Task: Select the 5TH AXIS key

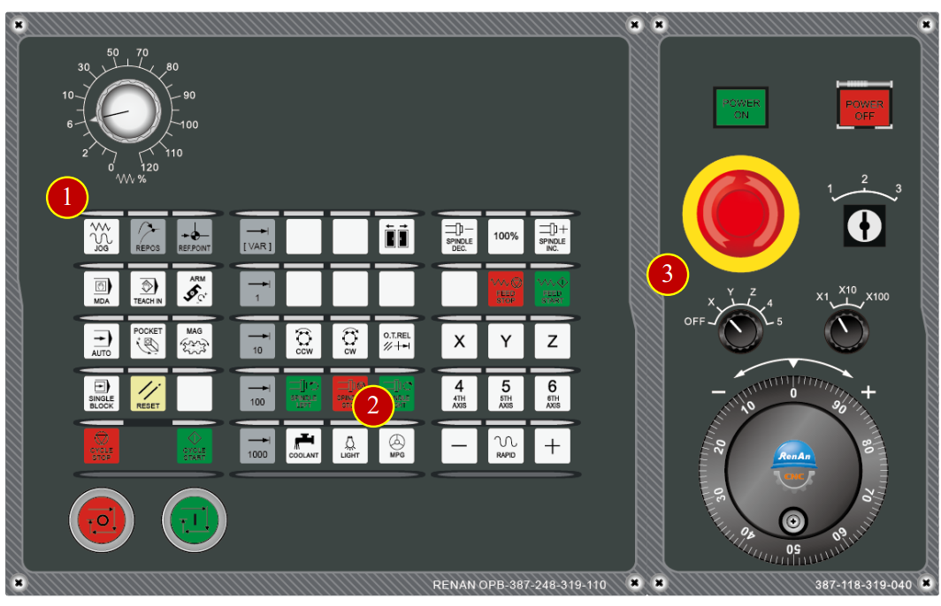Action: coord(506,393)
